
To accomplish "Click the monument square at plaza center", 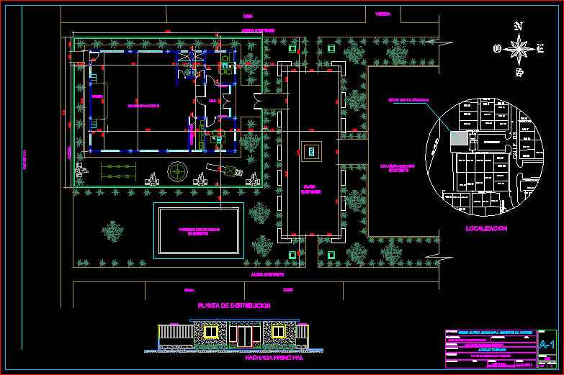I will (310, 151).
